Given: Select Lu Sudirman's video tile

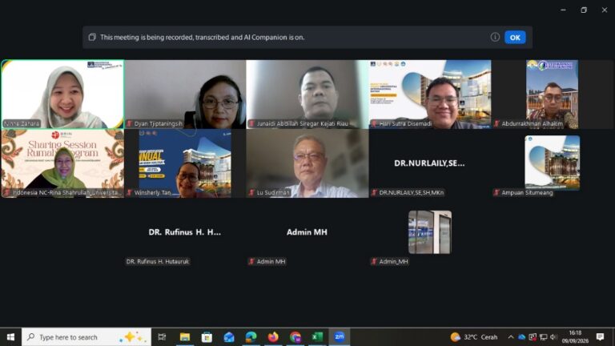Looking at the screenshot, I should [x=307, y=163].
